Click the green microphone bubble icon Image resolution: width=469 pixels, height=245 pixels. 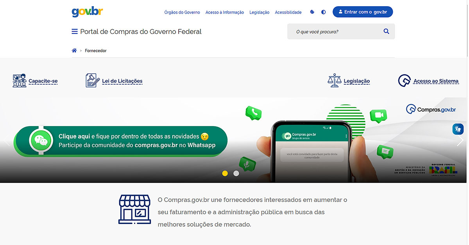click(x=247, y=164)
